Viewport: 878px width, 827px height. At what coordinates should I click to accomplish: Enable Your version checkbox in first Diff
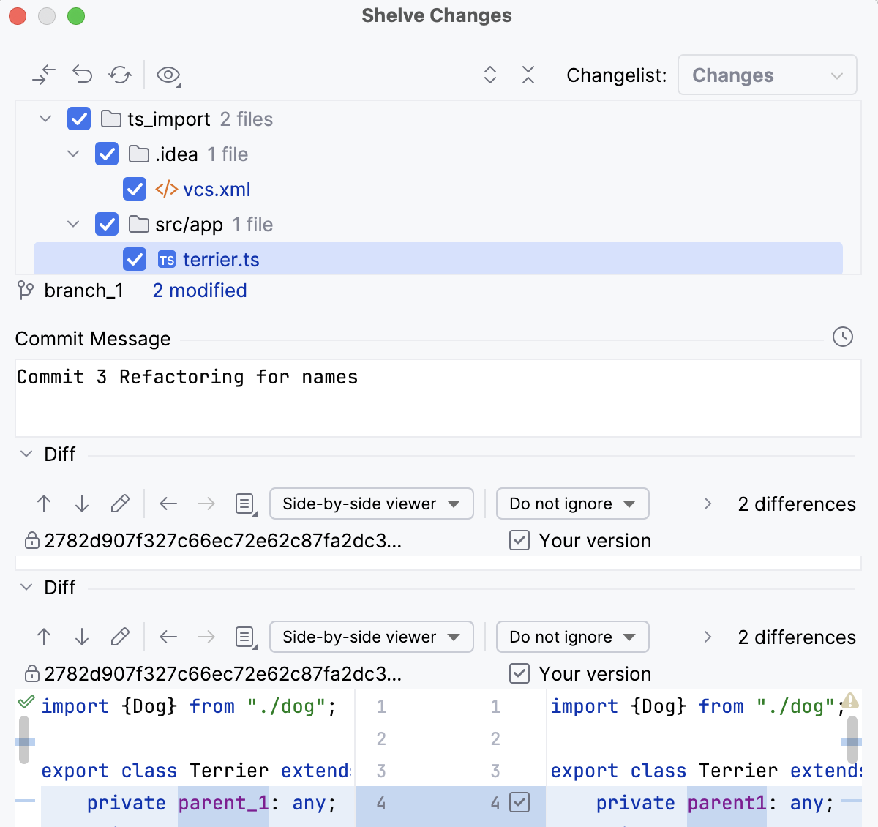519,540
